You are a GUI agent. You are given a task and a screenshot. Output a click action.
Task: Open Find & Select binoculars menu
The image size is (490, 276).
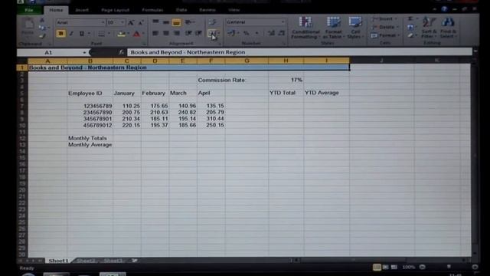tap(448, 28)
